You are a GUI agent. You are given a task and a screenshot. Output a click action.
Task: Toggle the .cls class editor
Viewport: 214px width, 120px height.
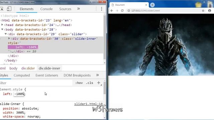click(90, 83)
